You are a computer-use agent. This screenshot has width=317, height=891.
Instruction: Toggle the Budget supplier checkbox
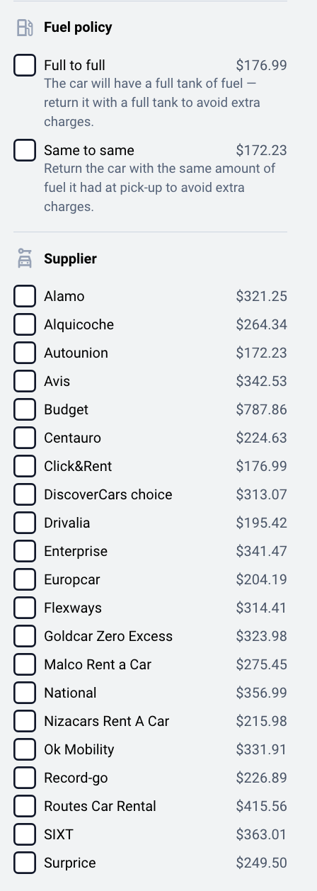pos(25,409)
